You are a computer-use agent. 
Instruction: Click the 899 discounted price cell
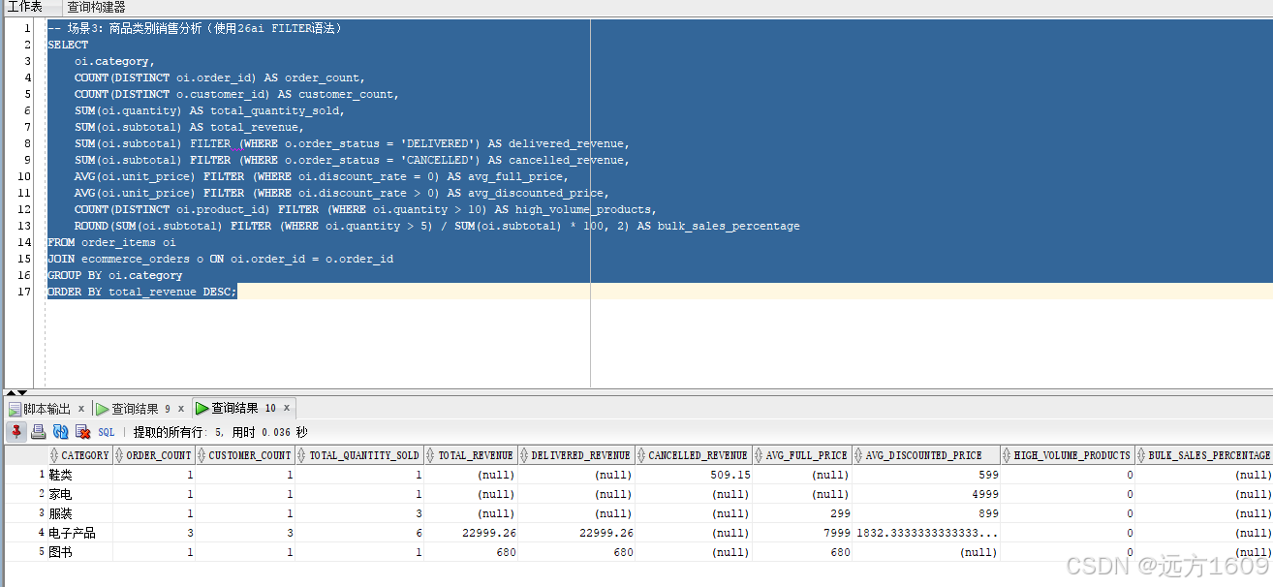point(926,513)
